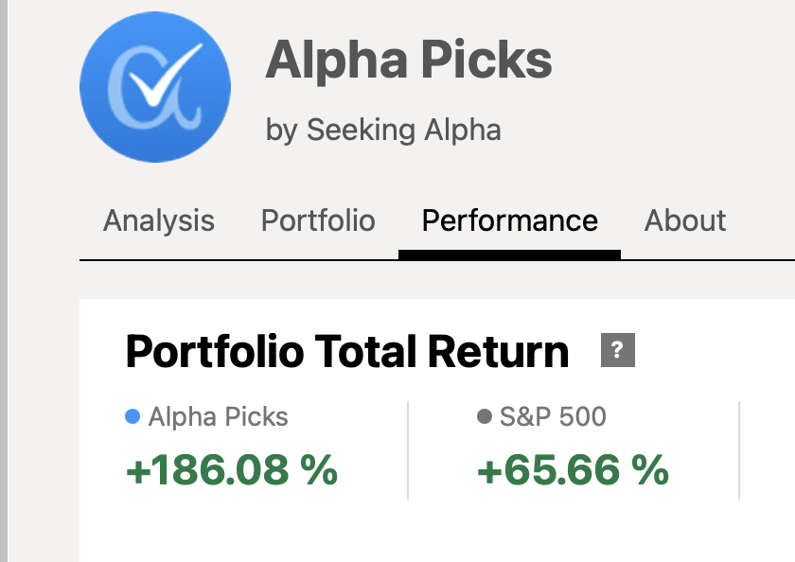Click the "Portfolio Total Return" heading
The width and height of the screenshot is (795, 562).
(347, 352)
